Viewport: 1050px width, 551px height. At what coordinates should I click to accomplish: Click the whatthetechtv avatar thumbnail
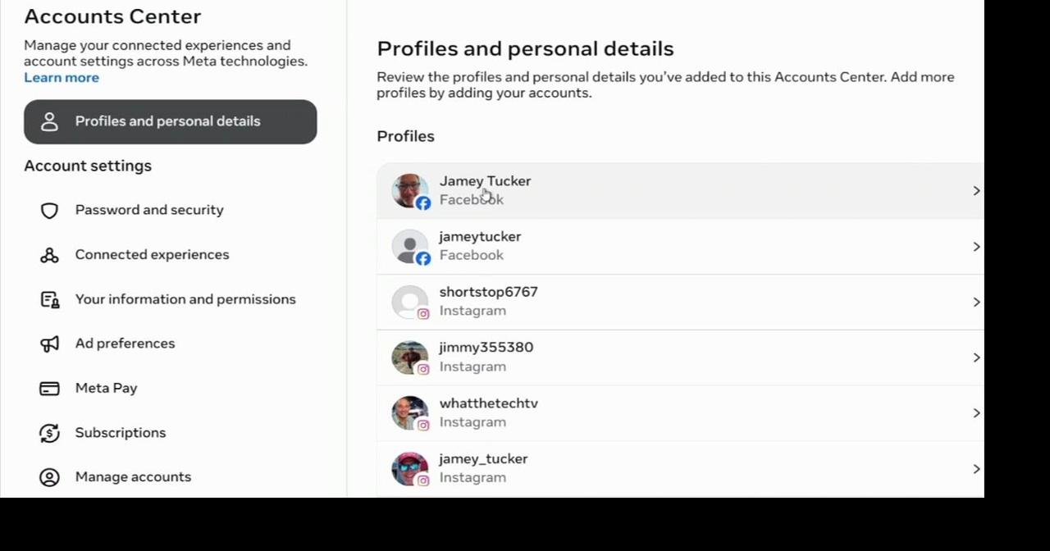tap(409, 413)
